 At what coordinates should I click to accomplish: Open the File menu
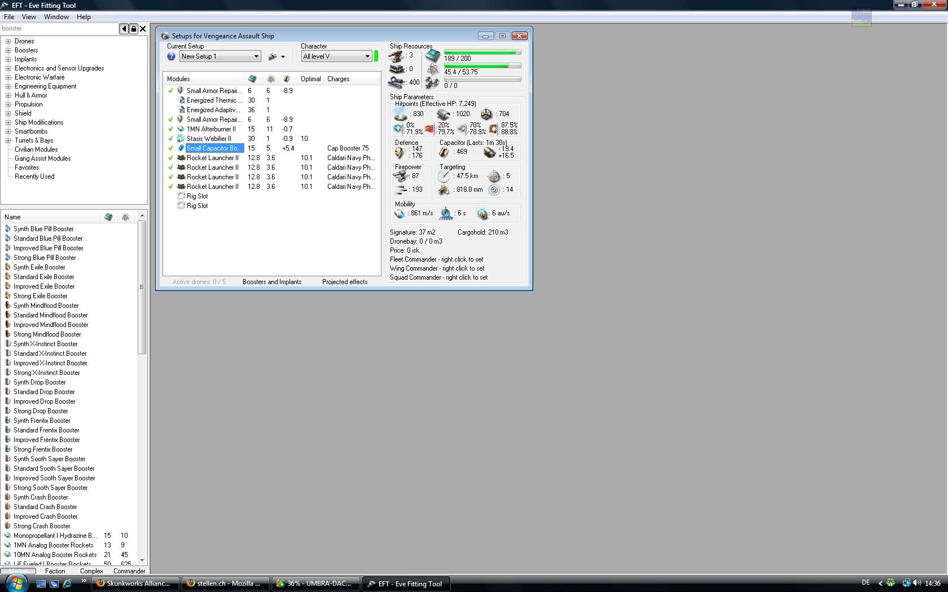pyautogui.click(x=9, y=17)
